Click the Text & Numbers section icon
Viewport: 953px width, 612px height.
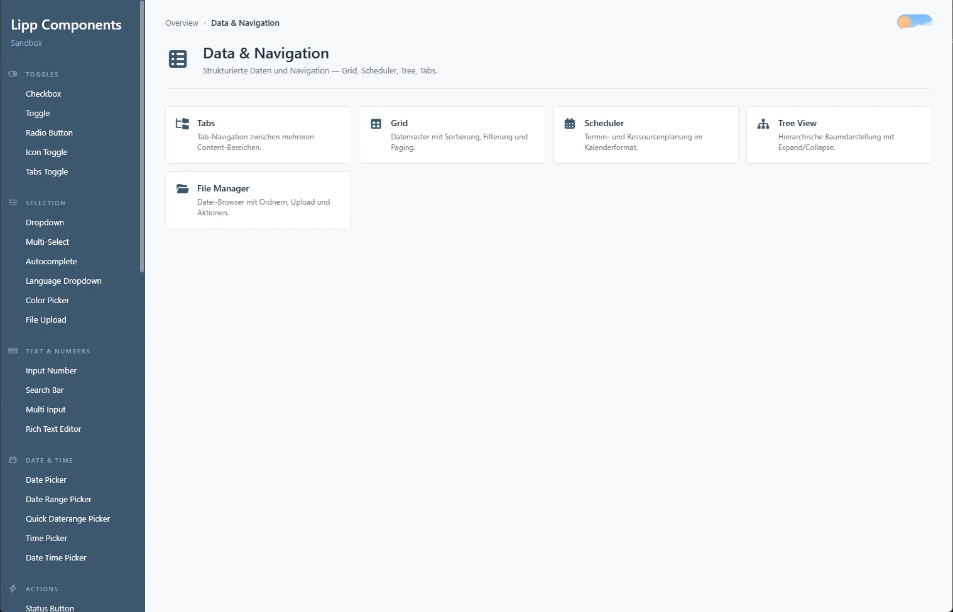click(x=13, y=351)
